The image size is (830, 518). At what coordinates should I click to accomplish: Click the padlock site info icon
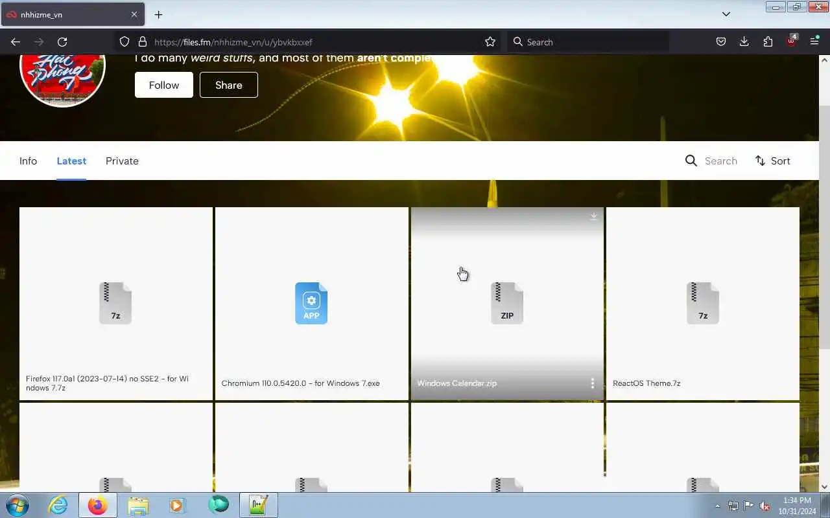click(143, 42)
